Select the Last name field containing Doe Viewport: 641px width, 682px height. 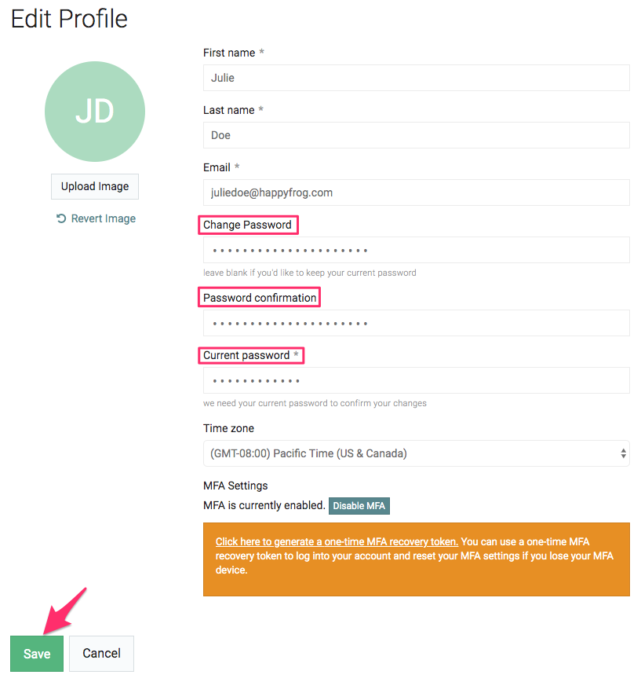[416, 135]
